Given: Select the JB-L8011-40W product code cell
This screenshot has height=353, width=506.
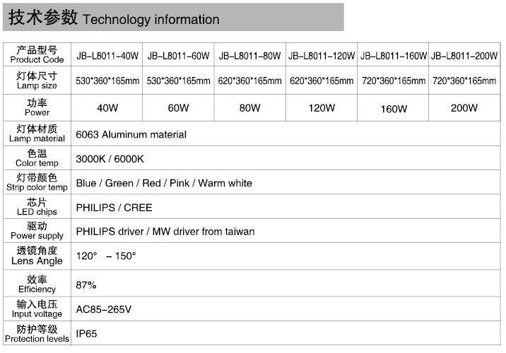Looking at the screenshot, I should 107,56.
